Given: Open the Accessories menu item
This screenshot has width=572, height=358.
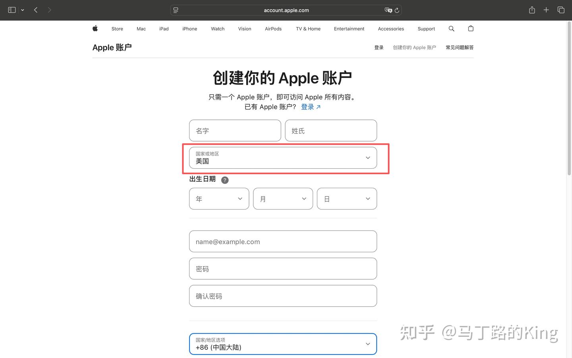Looking at the screenshot, I should 391,29.
